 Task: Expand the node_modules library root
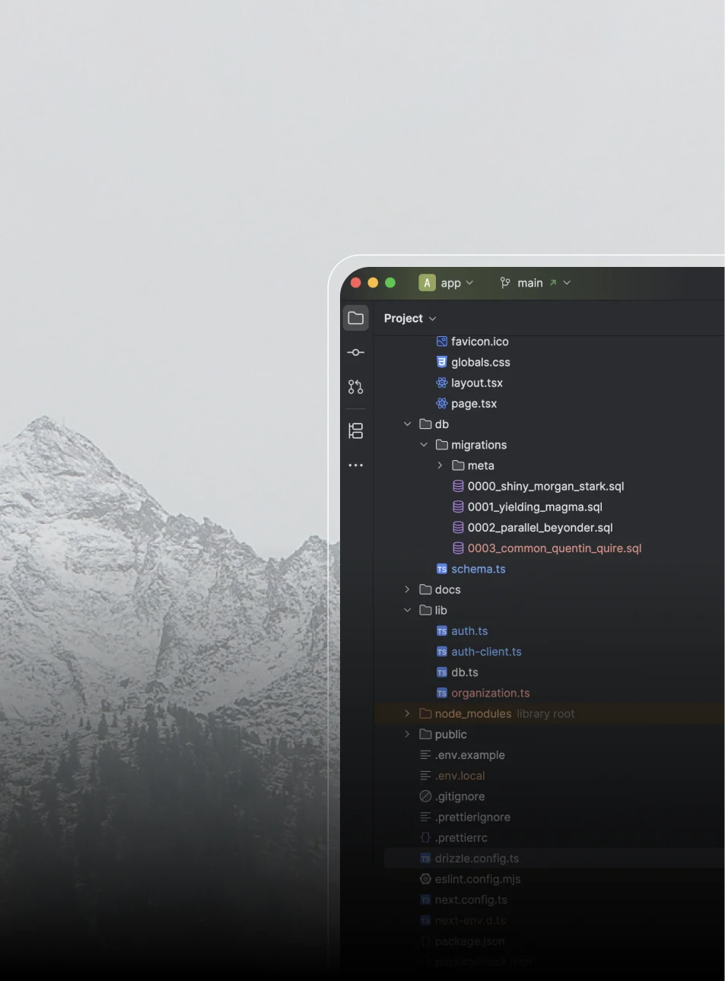[407, 713]
